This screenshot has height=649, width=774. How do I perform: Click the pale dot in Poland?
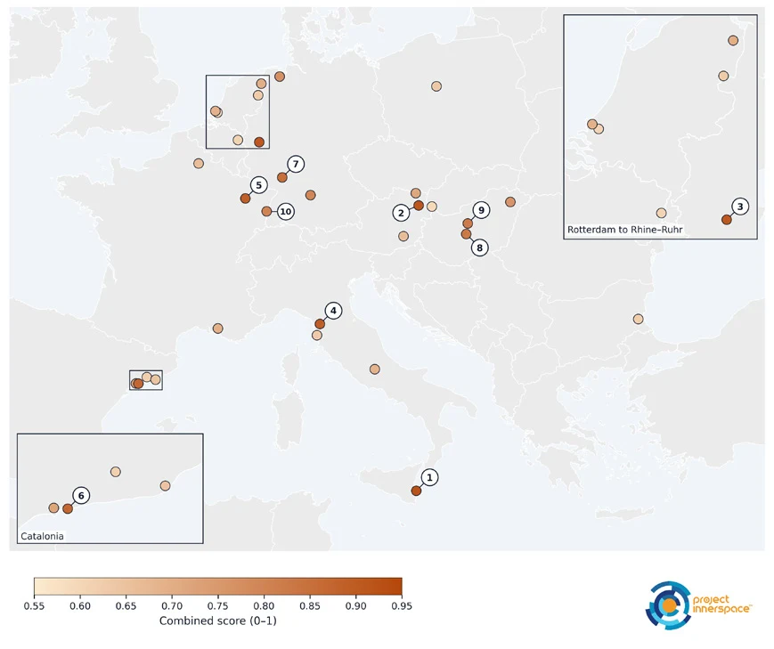(x=436, y=86)
